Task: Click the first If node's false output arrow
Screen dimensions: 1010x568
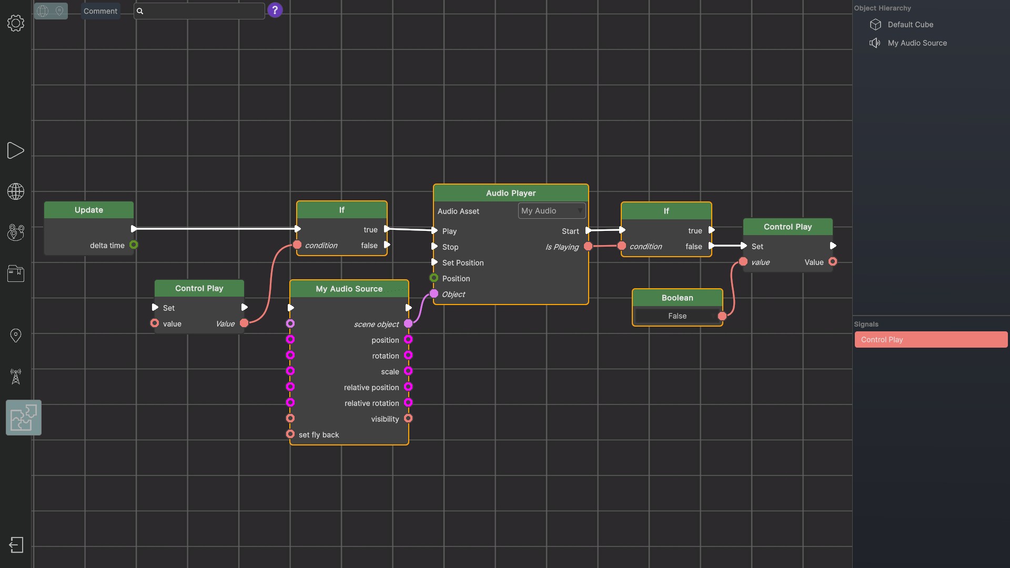Action: [387, 245]
